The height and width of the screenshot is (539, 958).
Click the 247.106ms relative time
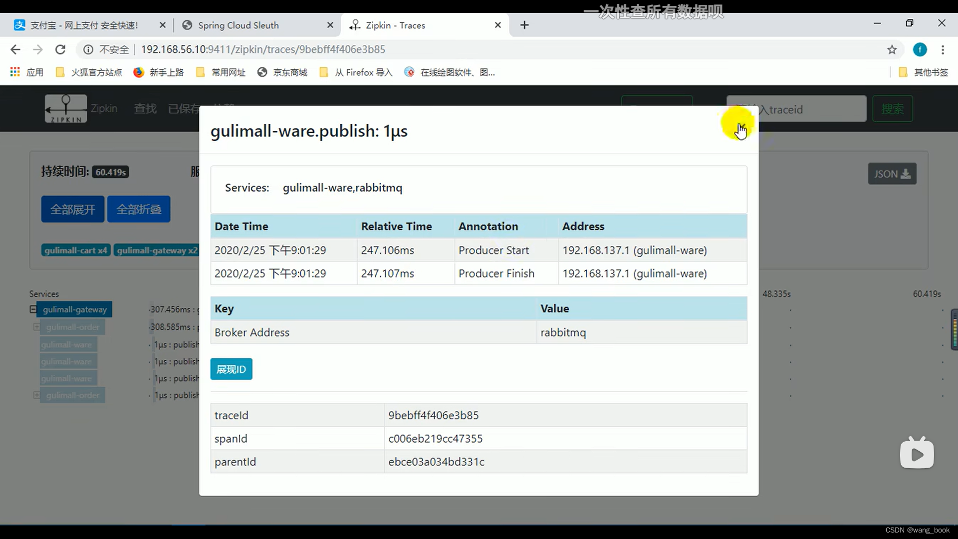[388, 250]
